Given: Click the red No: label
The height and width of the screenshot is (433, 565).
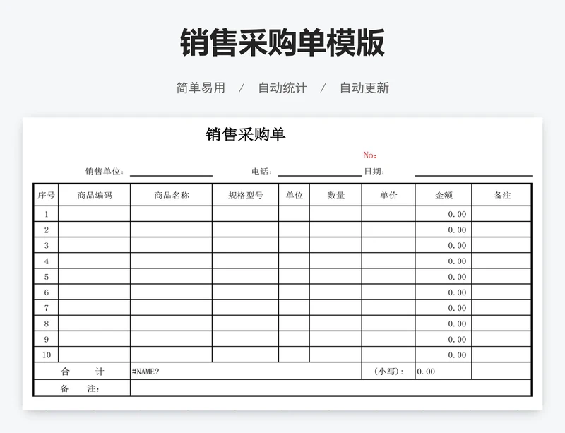Looking at the screenshot, I should pyautogui.click(x=370, y=155).
